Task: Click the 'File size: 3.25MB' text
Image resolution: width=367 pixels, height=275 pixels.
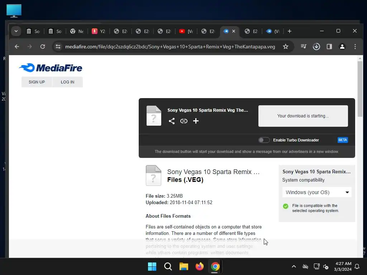Action: coord(164,196)
